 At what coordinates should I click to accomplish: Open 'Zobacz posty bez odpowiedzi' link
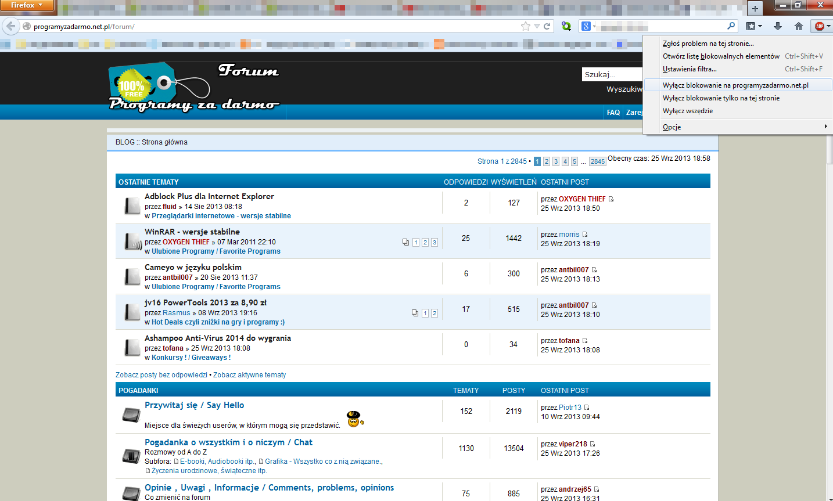pyautogui.click(x=161, y=375)
